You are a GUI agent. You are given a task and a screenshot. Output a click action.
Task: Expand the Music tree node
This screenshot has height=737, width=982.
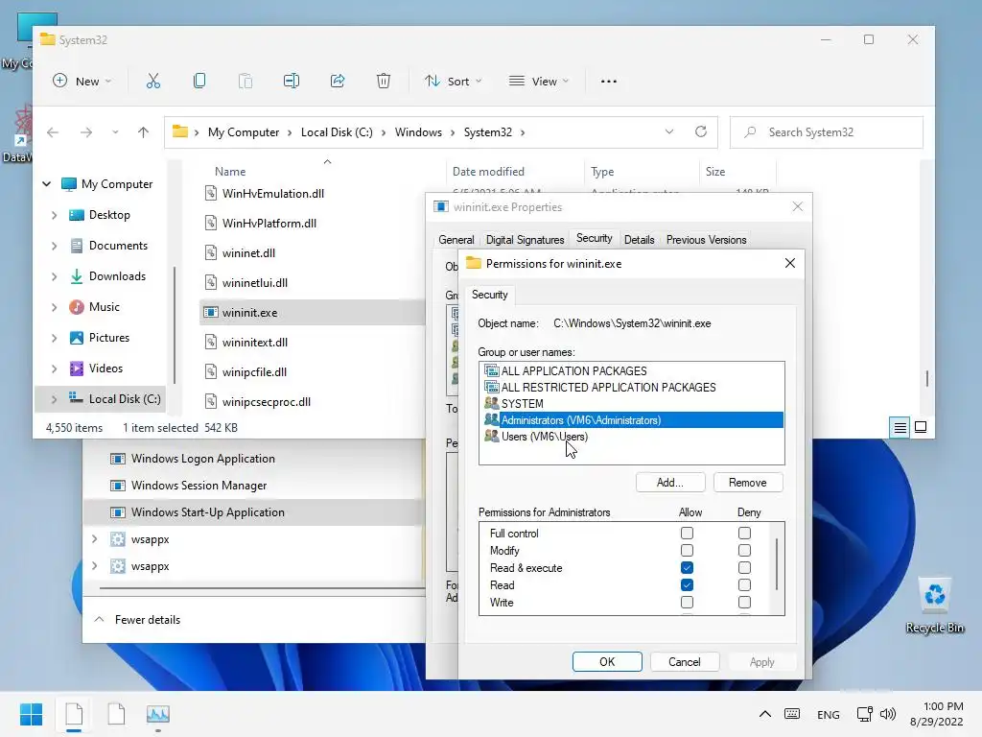(x=55, y=307)
